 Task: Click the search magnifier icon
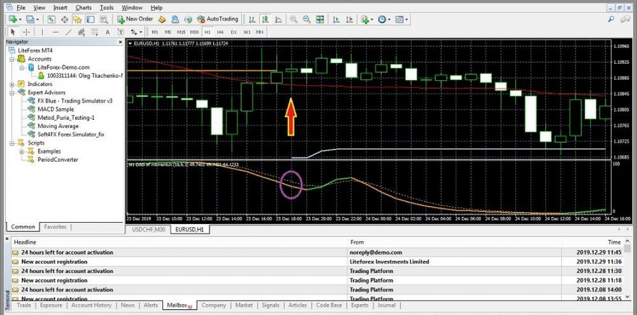click(x=612, y=19)
